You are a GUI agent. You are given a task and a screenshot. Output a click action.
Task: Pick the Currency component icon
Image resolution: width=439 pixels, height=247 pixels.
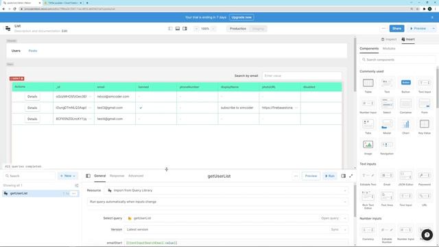pos(368,230)
